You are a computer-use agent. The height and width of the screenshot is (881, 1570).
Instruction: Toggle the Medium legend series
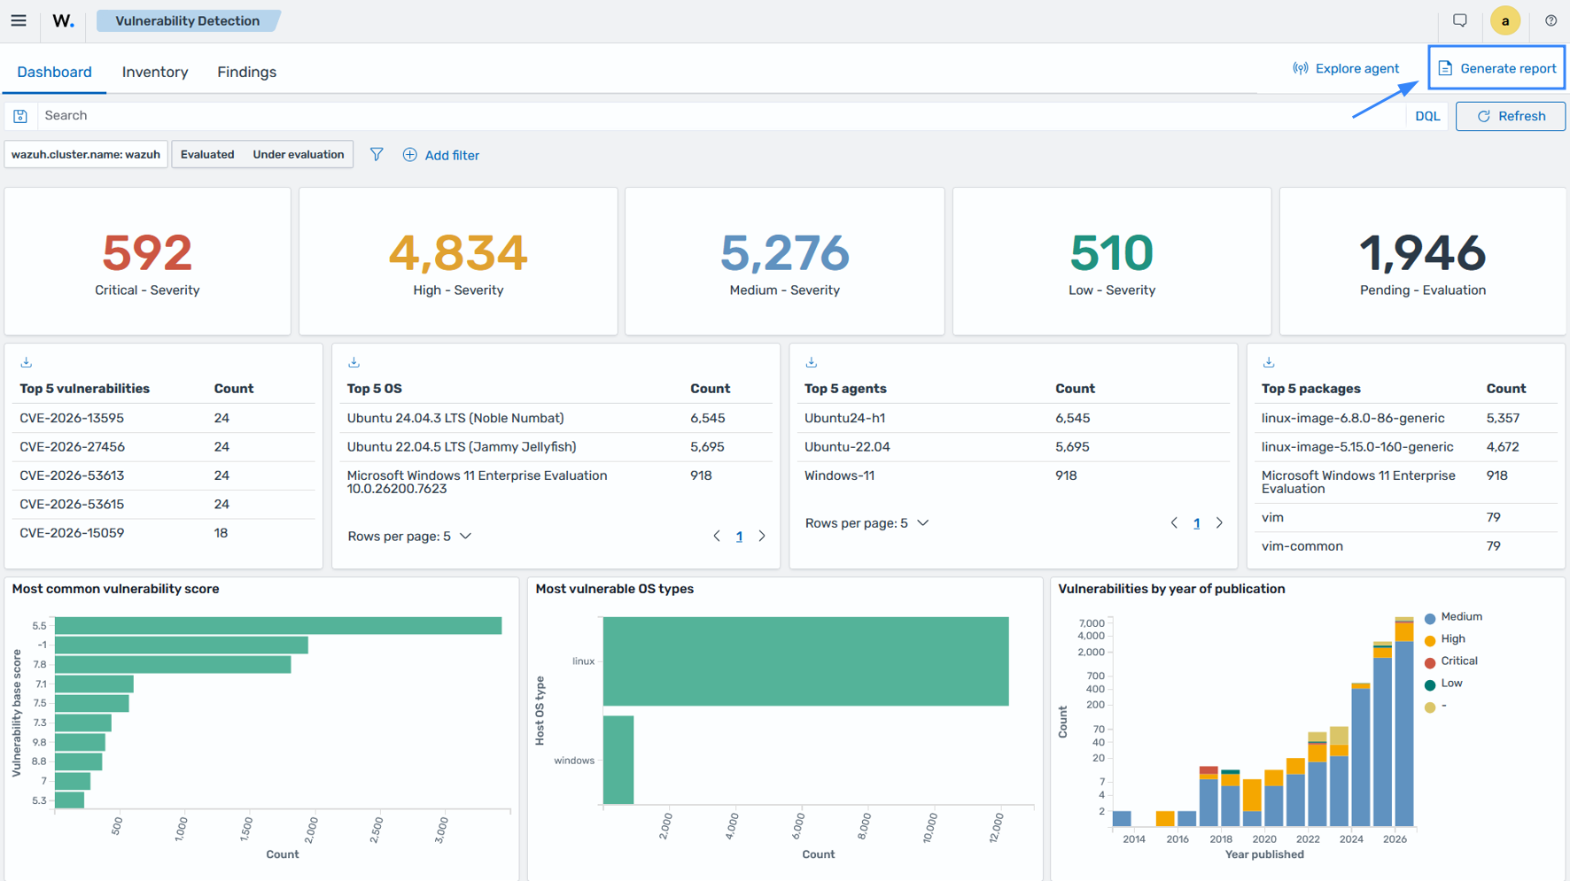(x=1452, y=617)
